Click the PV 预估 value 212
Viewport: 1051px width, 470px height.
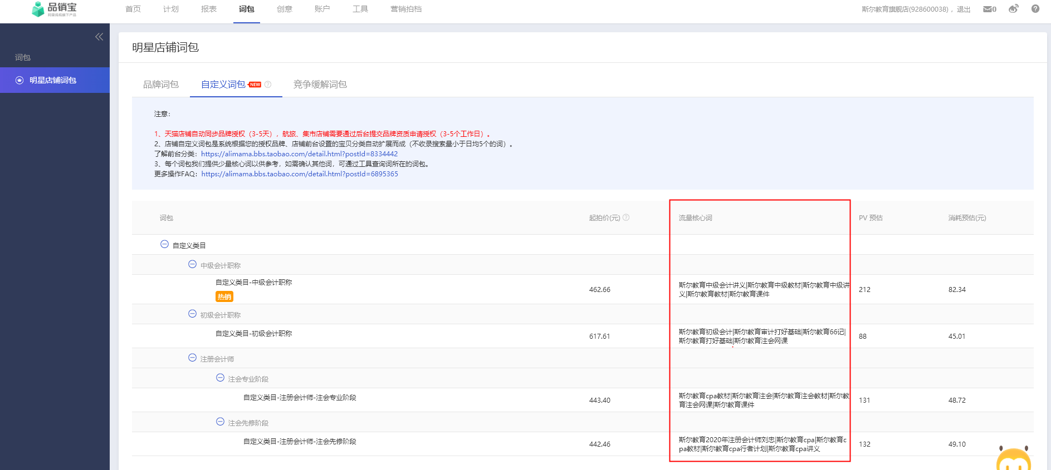(x=864, y=290)
